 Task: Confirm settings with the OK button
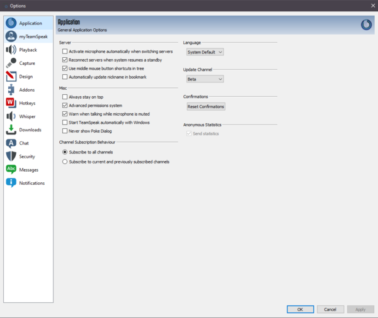coord(300,309)
